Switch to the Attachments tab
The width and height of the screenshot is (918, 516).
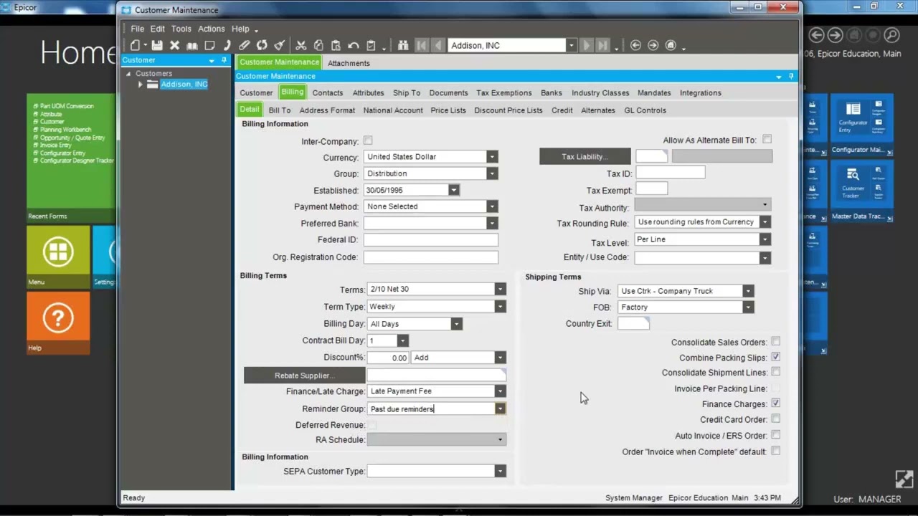tap(349, 63)
